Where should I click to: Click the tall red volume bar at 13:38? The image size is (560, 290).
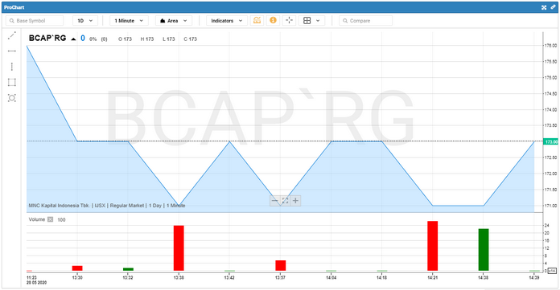[179, 248]
